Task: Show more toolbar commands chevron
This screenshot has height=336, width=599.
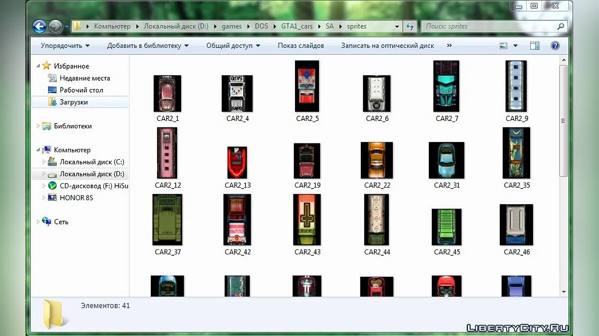Action: [x=449, y=45]
